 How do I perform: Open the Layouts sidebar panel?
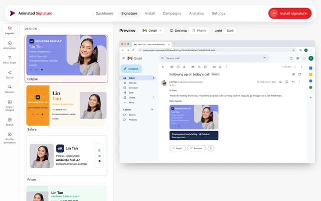click(10, 30)
